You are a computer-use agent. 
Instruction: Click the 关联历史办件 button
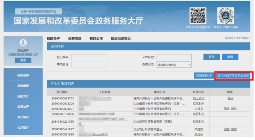click(204, 76)
